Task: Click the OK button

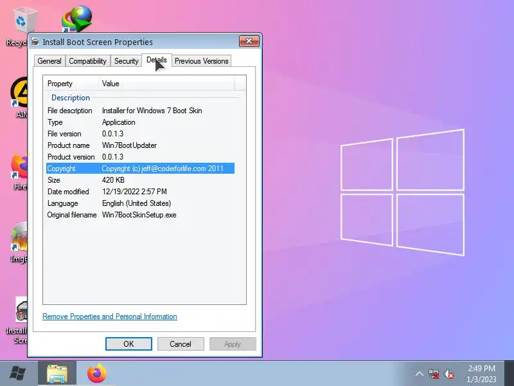Action: coord(128,344)
